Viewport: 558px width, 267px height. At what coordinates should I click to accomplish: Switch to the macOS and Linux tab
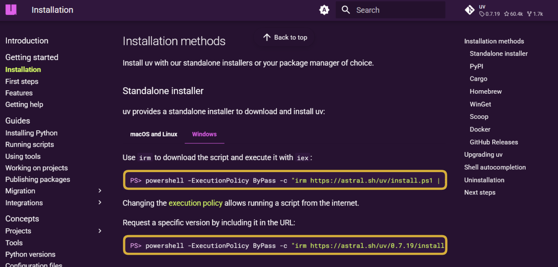pyautogui.click(x=154, y=134)
